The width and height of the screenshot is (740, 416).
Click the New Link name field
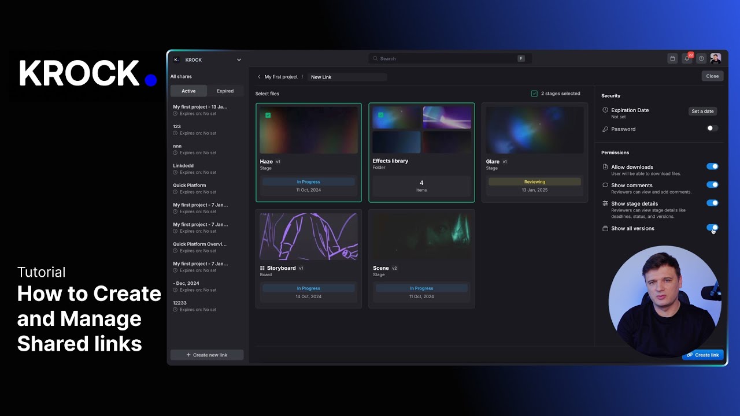click(x=347, y=77)
